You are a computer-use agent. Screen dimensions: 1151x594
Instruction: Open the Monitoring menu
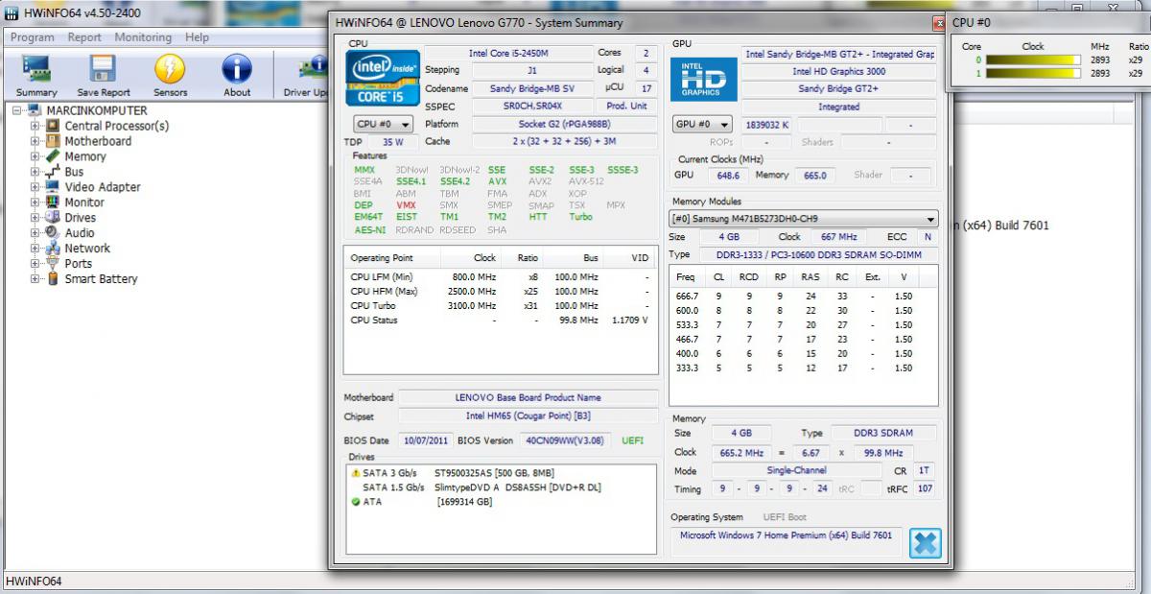[143, 37]
